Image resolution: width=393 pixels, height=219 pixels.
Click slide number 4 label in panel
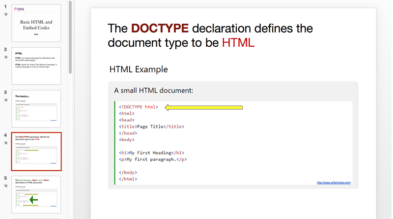[x=5, y=135]
